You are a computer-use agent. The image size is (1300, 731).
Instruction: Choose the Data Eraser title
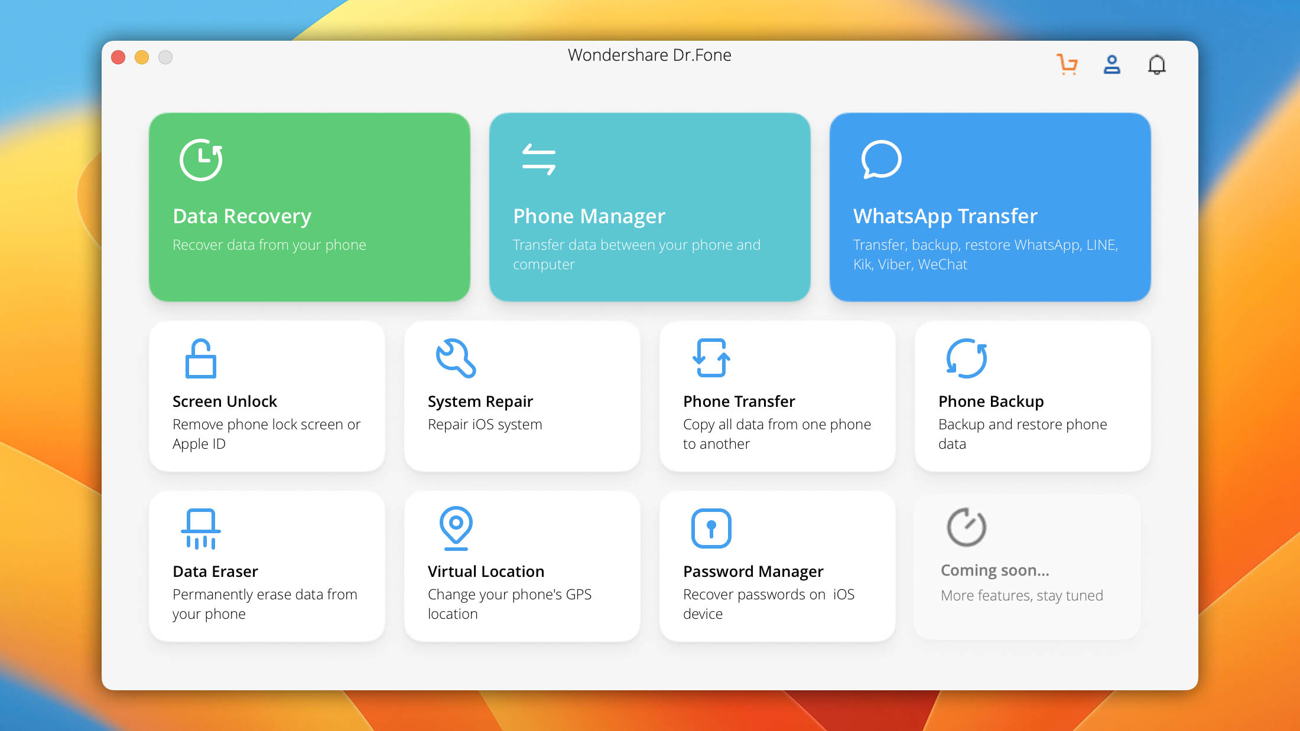click(x=215, y=572)
